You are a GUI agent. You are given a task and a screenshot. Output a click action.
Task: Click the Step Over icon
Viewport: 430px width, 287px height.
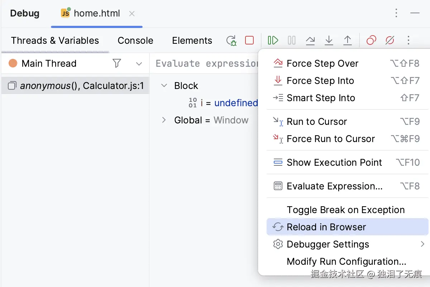pyautogui.click(x=310, y=41)
